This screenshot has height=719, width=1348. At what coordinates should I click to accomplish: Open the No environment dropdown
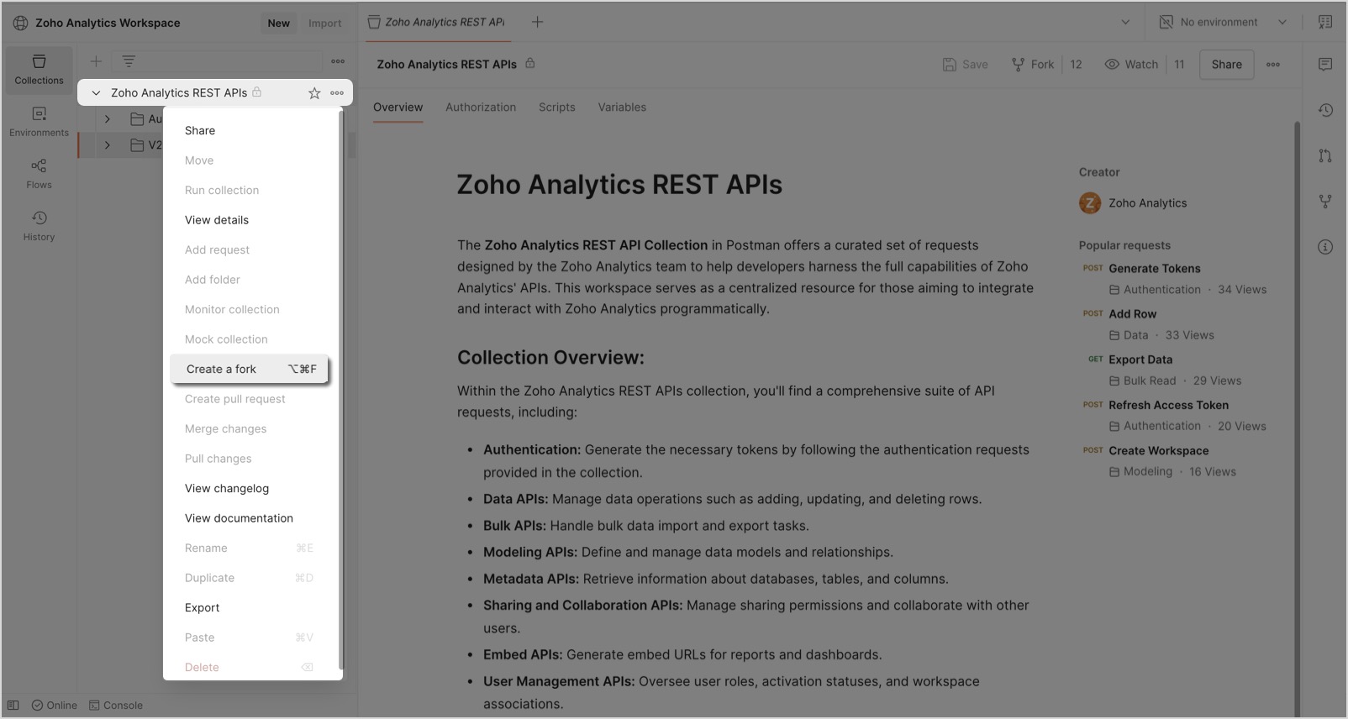tap(1223, 23)
